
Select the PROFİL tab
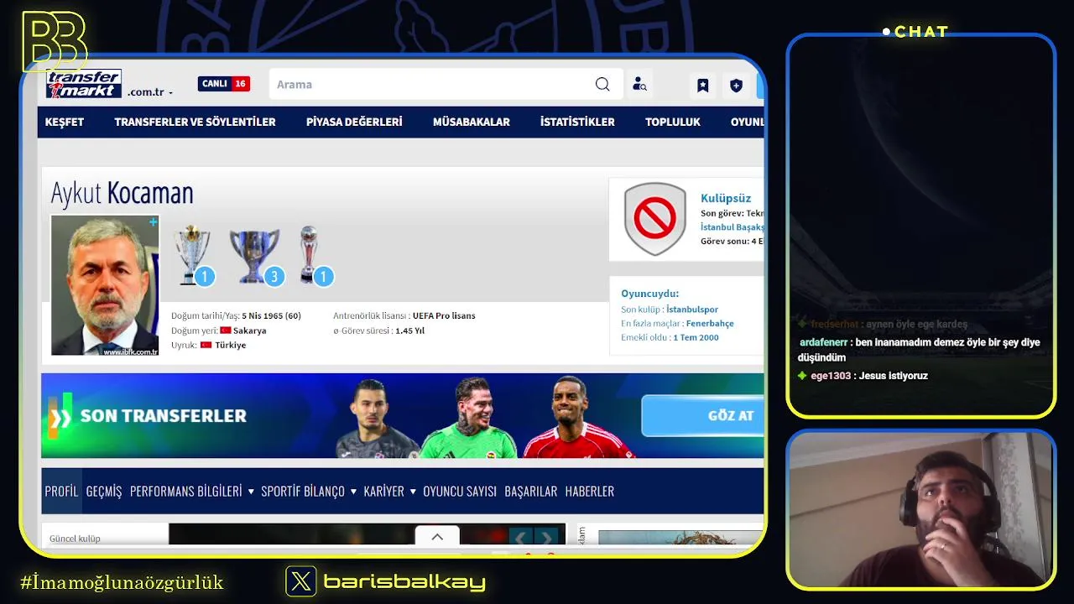point(61,492)
